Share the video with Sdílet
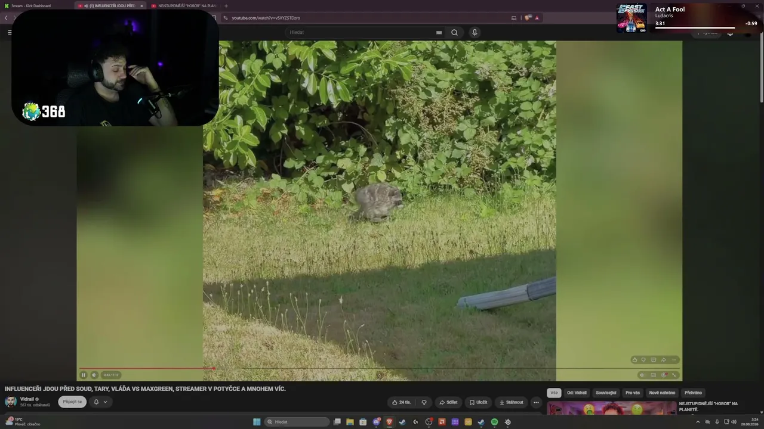Screen dimensions: 764x429 (x=448, y=402)
